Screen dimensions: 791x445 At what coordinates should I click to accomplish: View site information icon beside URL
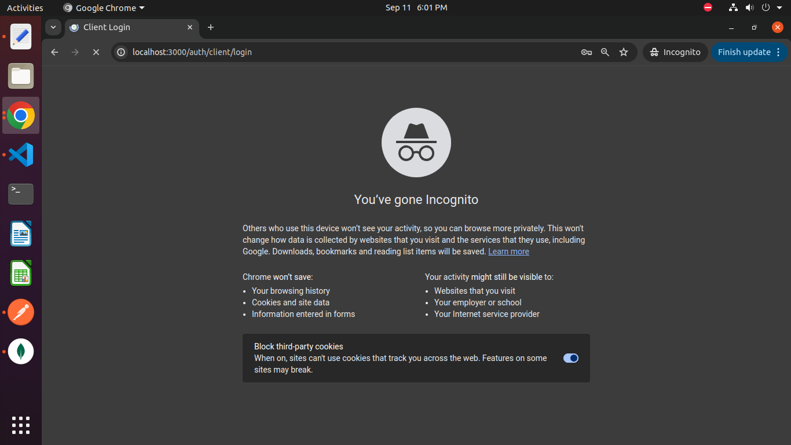(121, 52)
